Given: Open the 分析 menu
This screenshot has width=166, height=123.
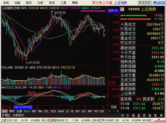Looking at the screenshot, I should coord(40,2).
